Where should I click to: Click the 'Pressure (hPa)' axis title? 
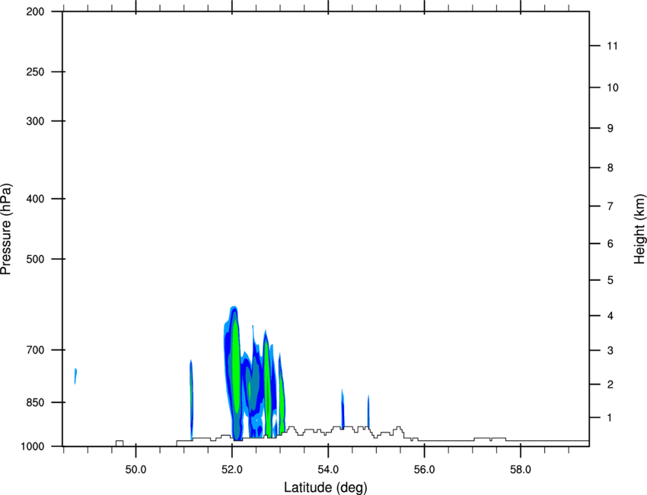click(6, 229)
